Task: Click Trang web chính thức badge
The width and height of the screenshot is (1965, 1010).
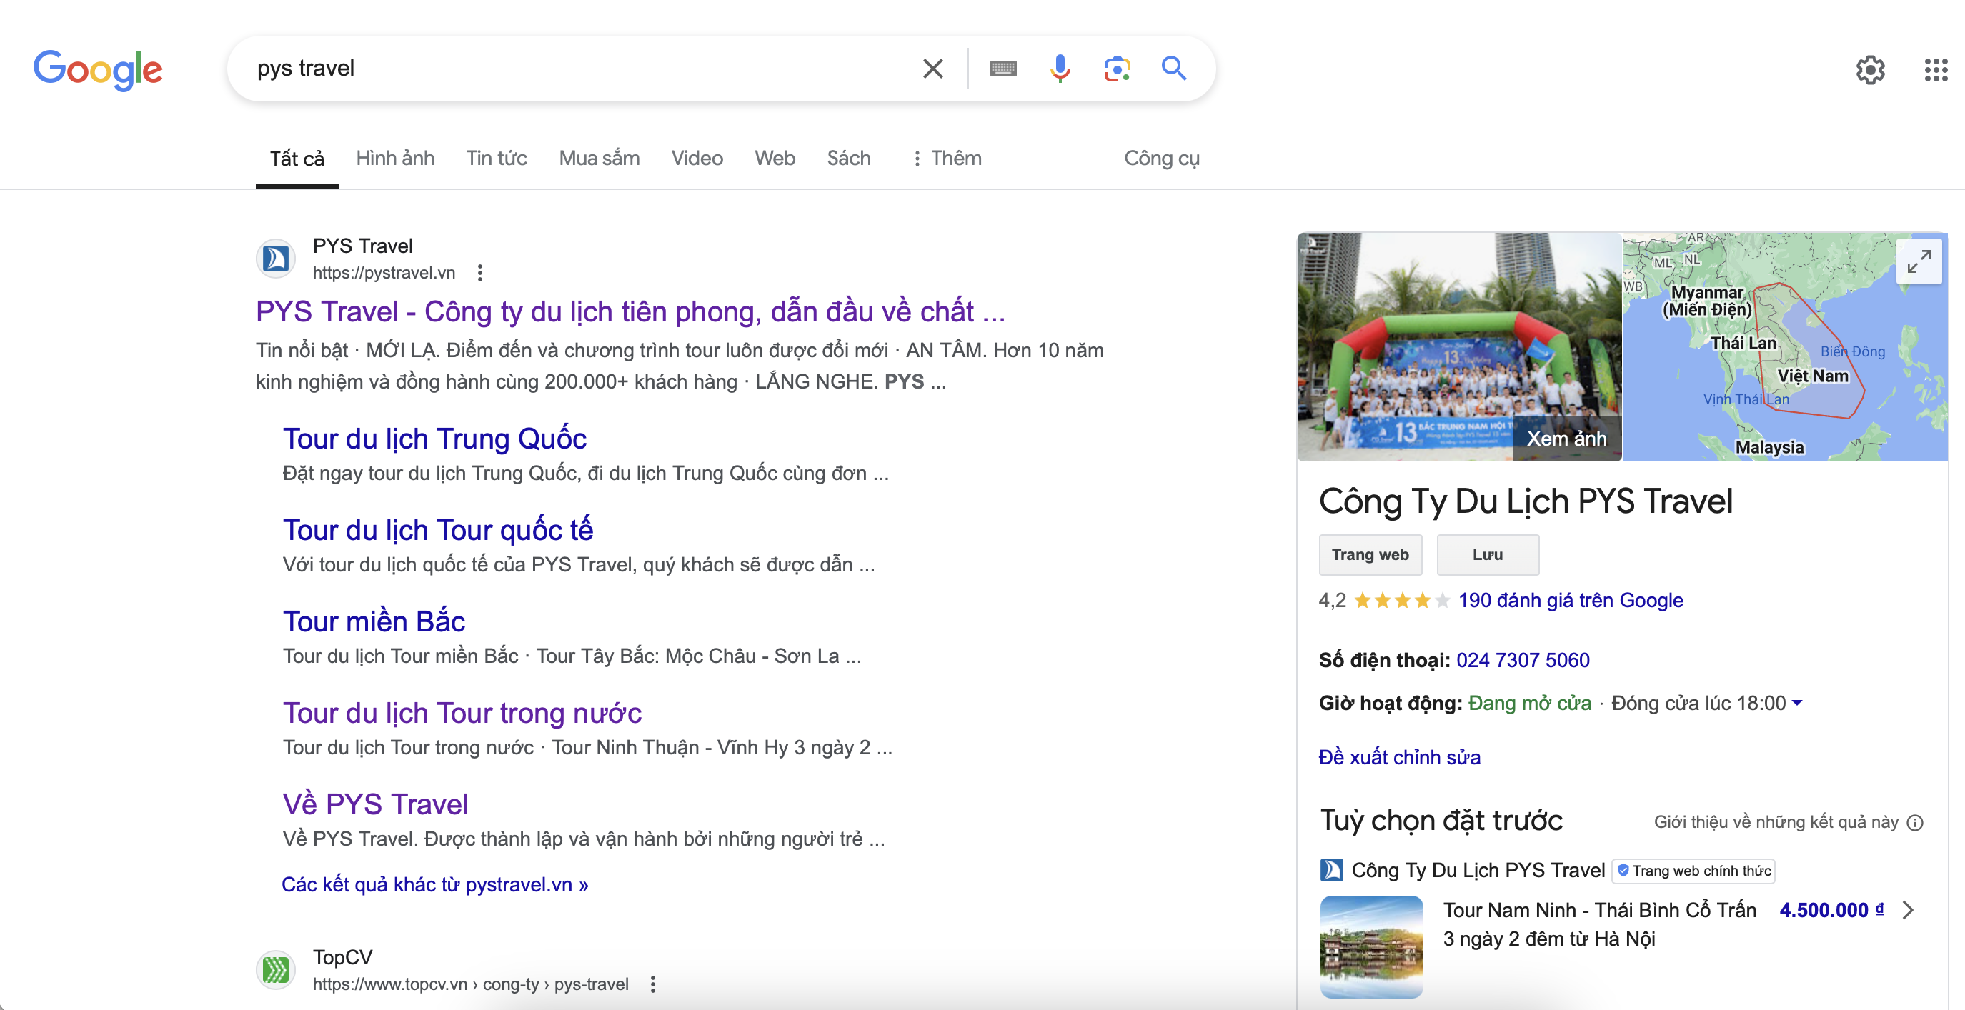Action: point(1693,871)
